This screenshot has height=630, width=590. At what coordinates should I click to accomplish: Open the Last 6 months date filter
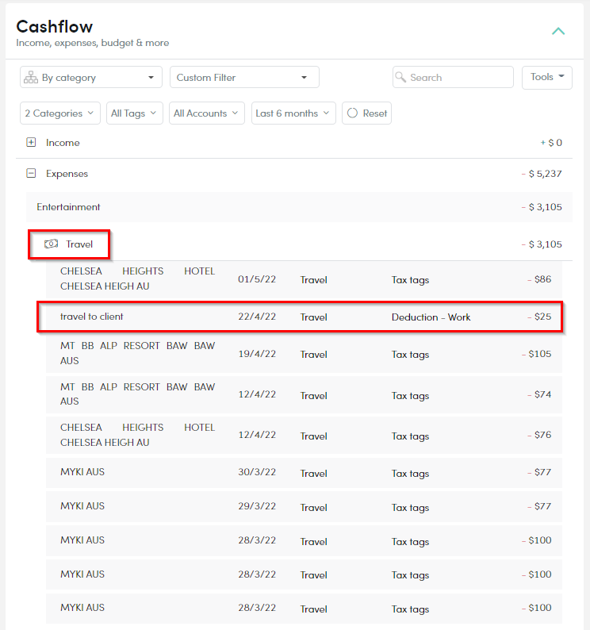pos(293,113)
